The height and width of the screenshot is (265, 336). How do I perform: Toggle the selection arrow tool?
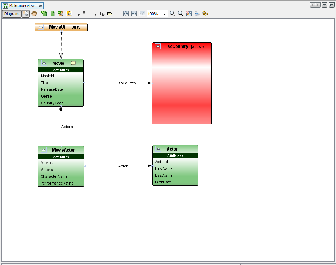25,14
